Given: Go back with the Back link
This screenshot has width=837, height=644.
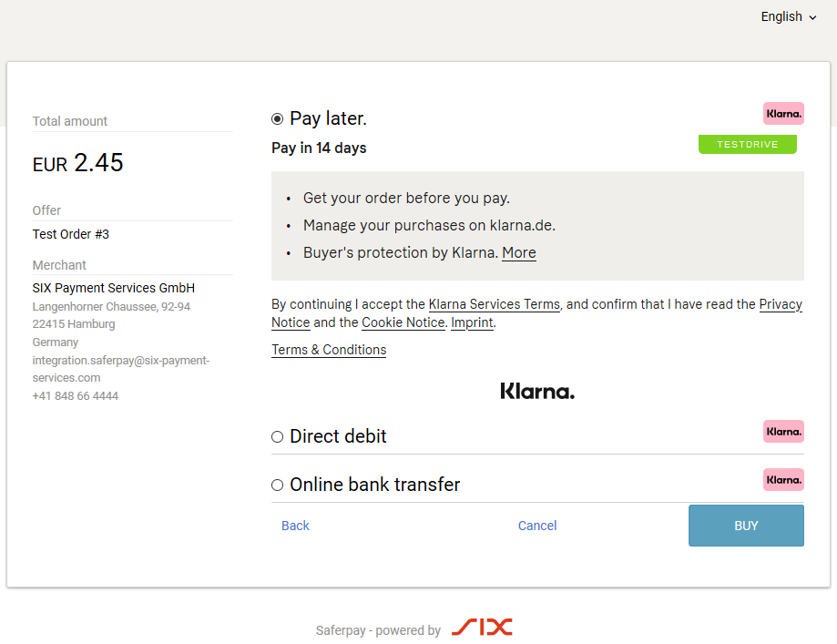Looking at the screenshot, I should point(295,526).
